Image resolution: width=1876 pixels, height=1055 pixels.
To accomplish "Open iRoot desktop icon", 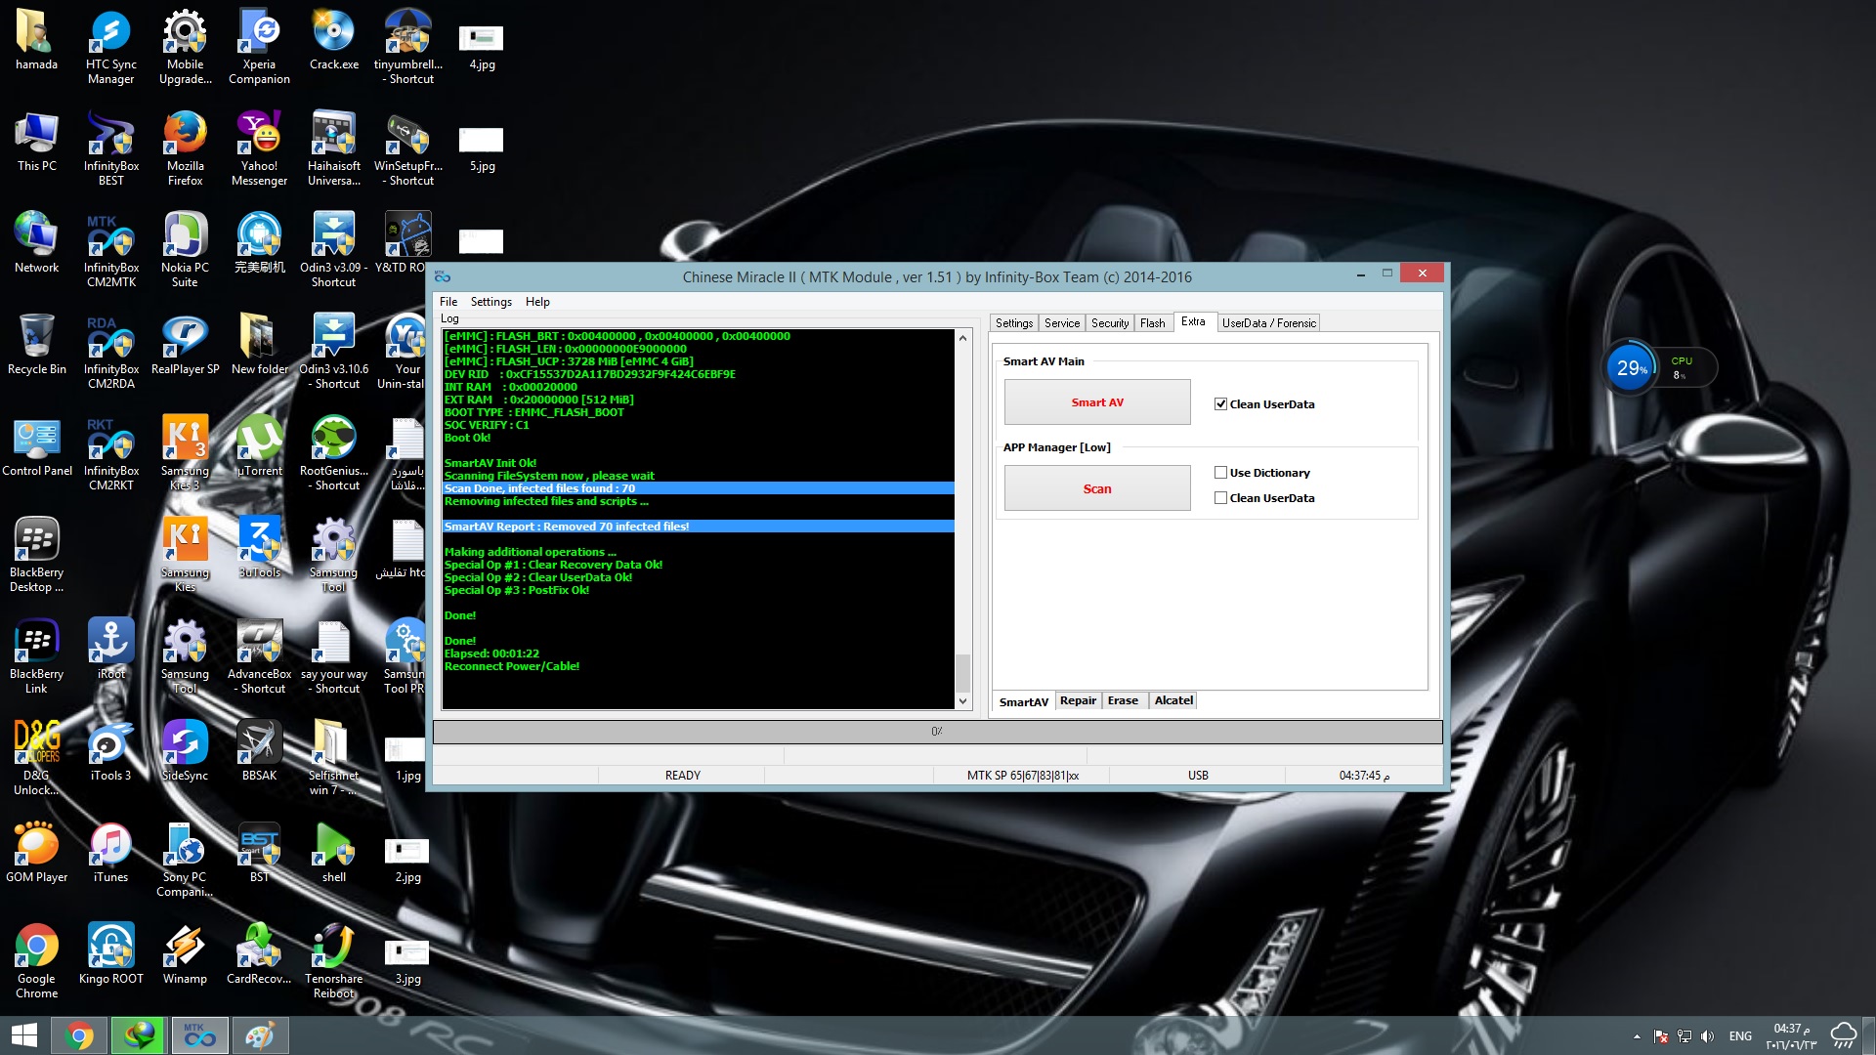I will 110,649.
